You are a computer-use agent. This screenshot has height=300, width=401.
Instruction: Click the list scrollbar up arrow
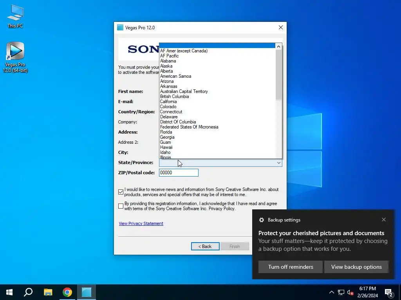point(278,46)
